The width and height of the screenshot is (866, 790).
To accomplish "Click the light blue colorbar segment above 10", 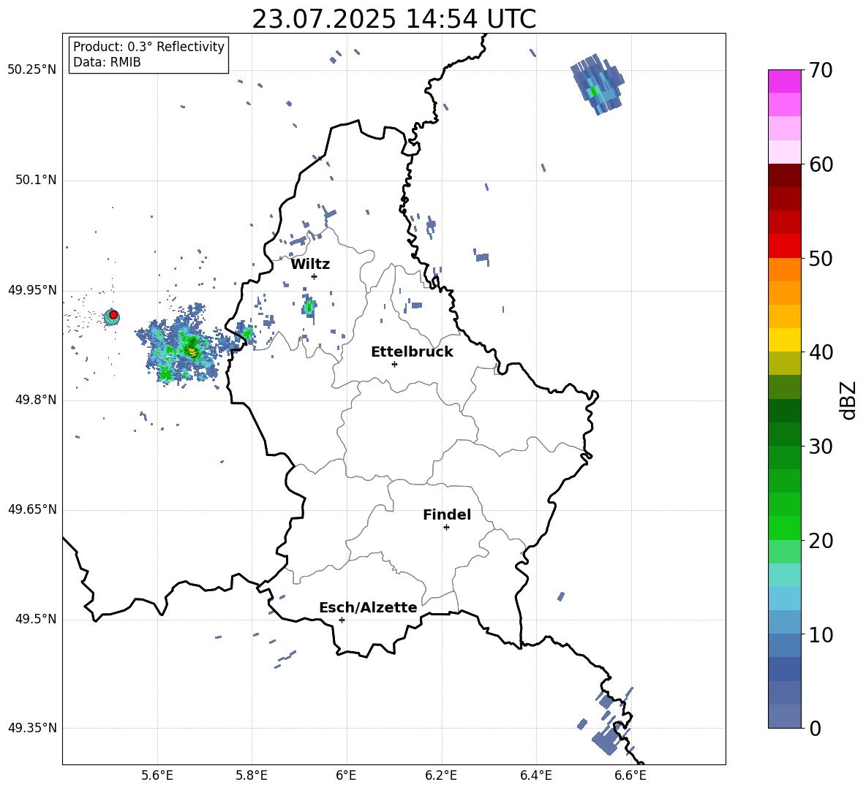I will click(785, 622).
